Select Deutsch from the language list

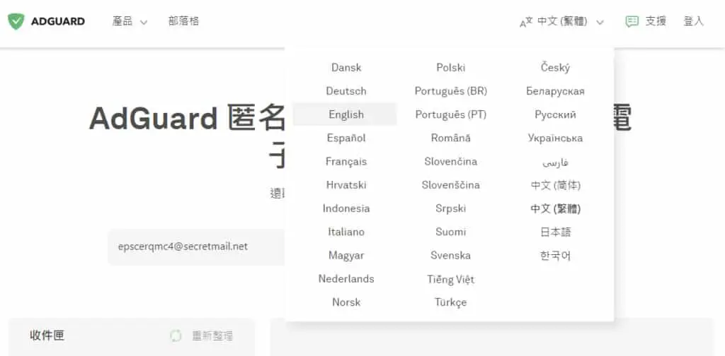[346, 91]
